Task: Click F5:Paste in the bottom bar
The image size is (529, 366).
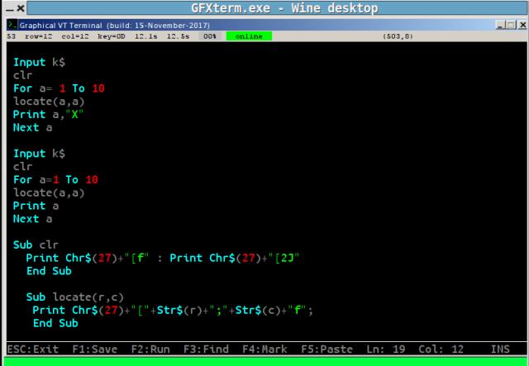Action: click(326, 349)
